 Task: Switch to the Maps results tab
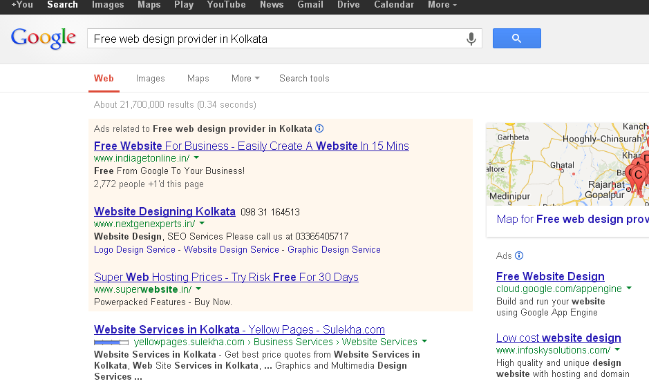pyautogui.click(x=198, y=78)
